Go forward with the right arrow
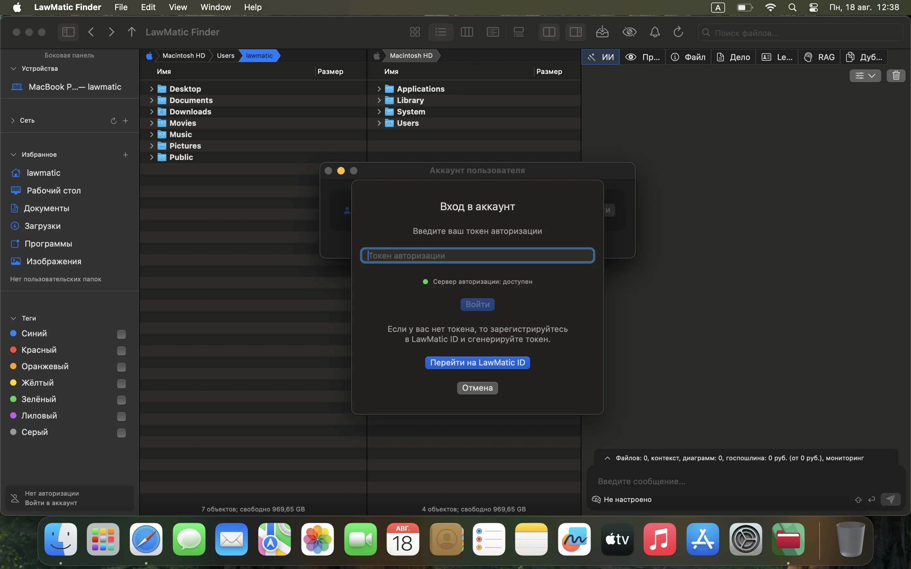The width and height of the screenshot is (911, 569). coord(111,32)
